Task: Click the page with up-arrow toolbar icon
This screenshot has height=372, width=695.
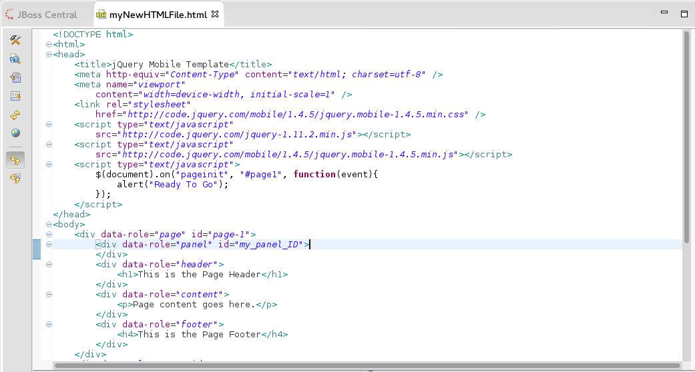Action: (15, 77)
